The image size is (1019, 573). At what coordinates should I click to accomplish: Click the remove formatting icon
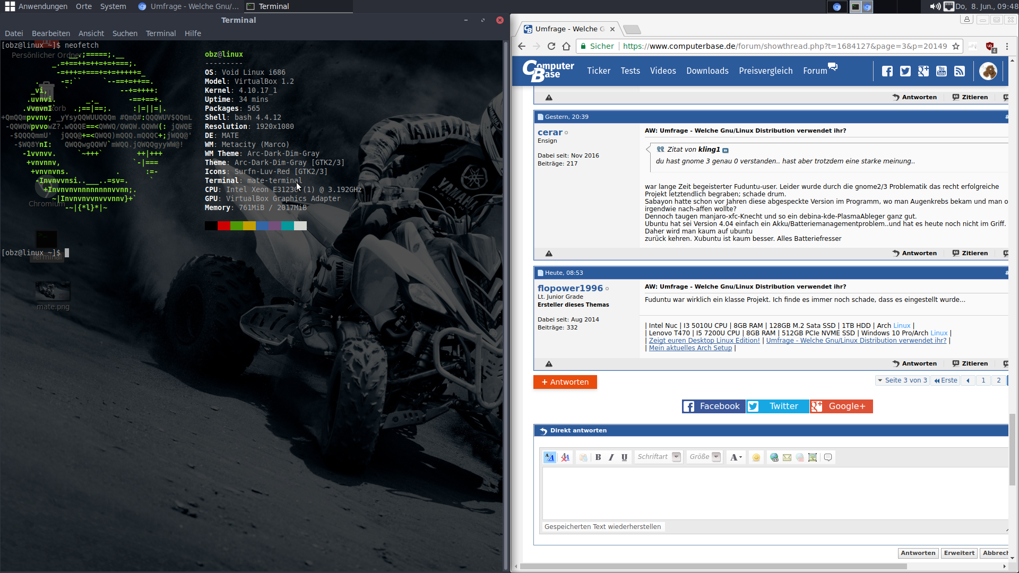tap(565, 457)
